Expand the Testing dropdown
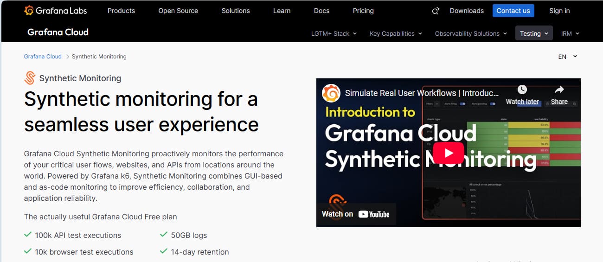Viewport: 603px width, 262px height. [x=534, y=33]
